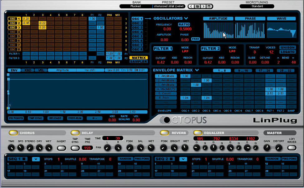Toggle the Delay TMP SYNC switch
Screen dimensions: 304x188
(75, 148)
